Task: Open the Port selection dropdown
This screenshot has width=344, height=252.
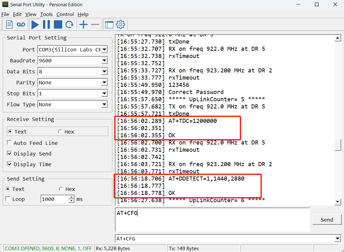Action: (x=105, y=50)
